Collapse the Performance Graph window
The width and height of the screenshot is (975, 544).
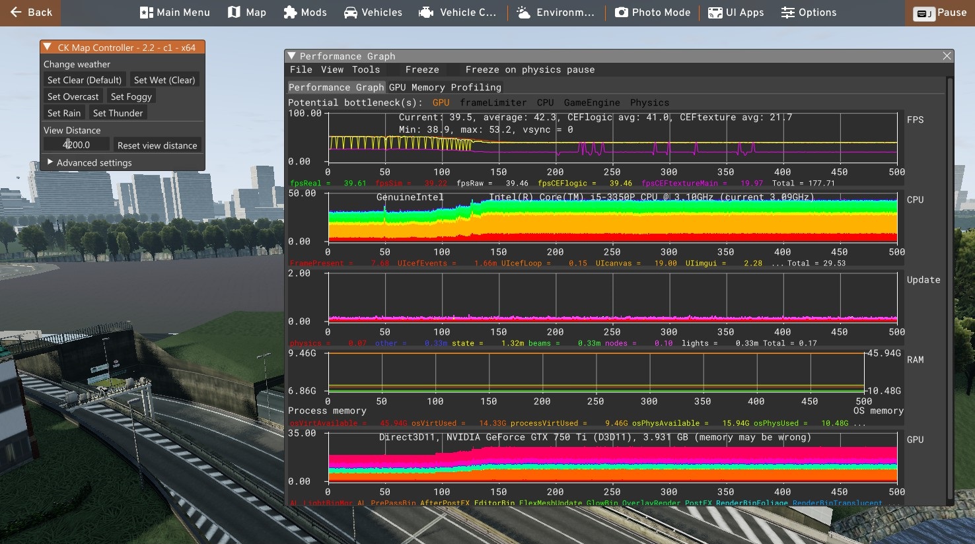pyautogui.click(x=291, y=56)
